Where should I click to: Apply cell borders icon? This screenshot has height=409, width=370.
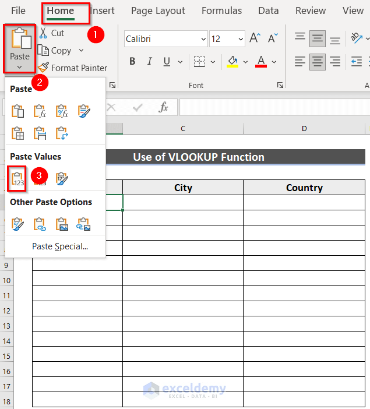click(199, 62)
